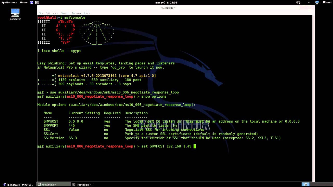Click the 0.0.0.0 current setting value
Image resolution: width=333 pixels, height=187 pixels.
(76, 121)
